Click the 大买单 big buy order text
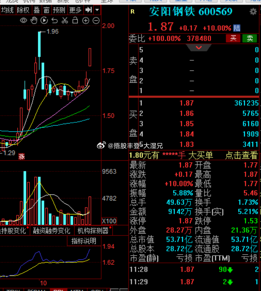This screenshot has height=291, width=261. click(x=201, y=155)
